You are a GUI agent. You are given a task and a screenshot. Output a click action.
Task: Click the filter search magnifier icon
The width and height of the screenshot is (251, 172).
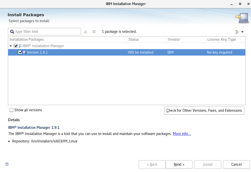(12, 31)
